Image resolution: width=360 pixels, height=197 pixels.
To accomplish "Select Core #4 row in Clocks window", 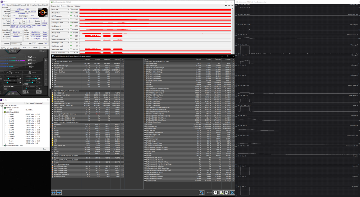I will tap(25, 123).
